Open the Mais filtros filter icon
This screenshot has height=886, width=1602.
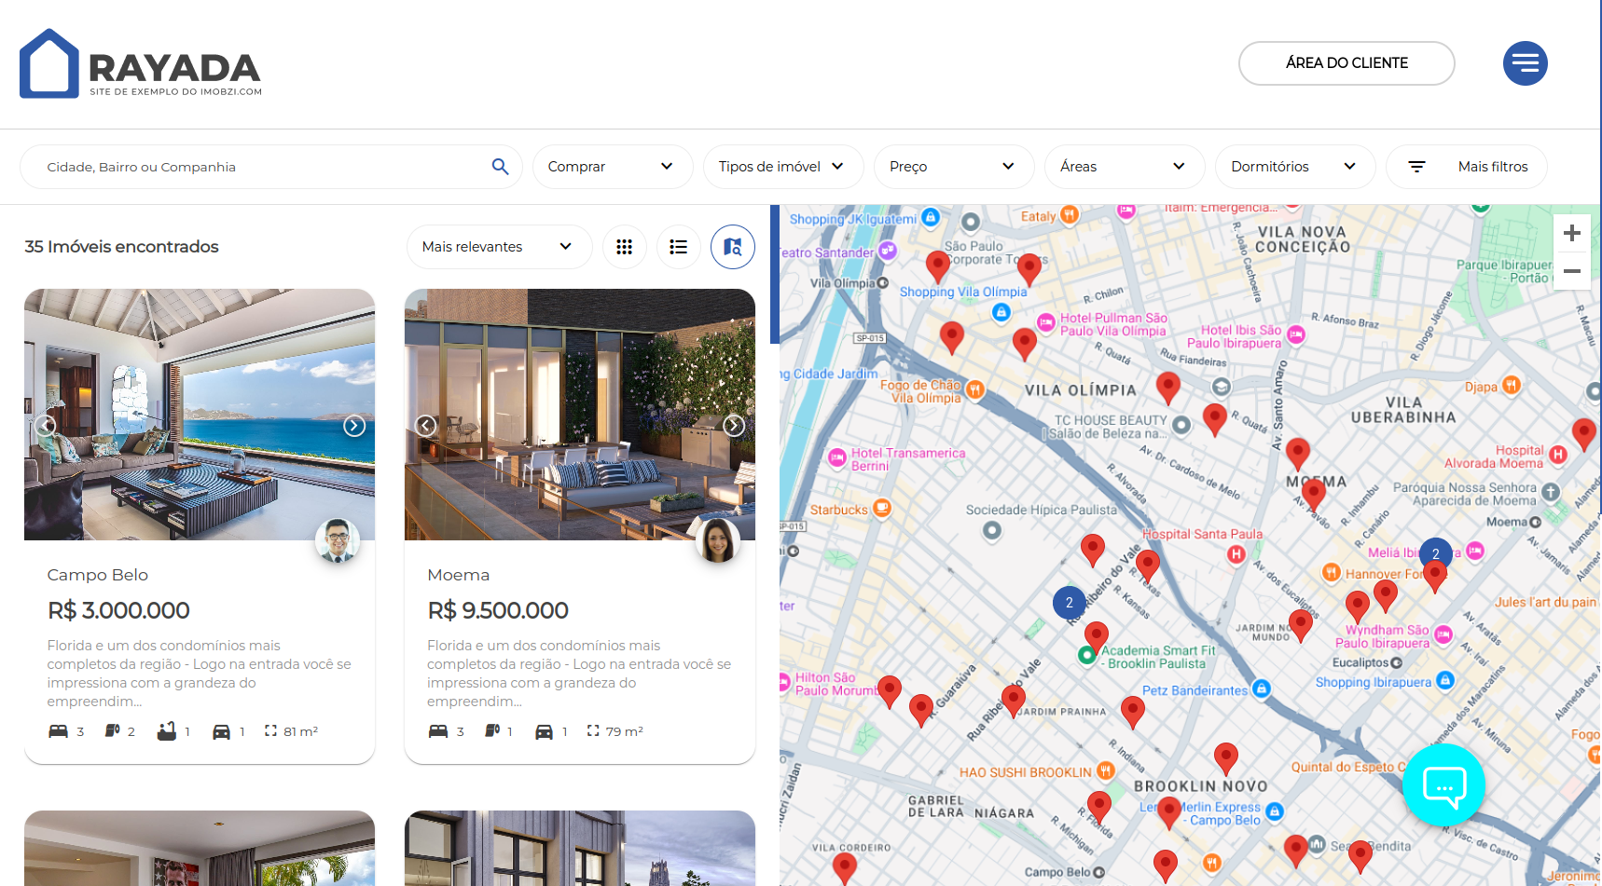click(x=1416, y=167)
